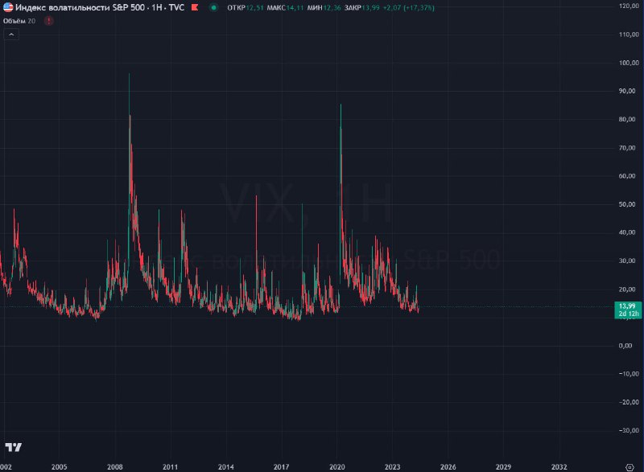Click the 90,00 price axis label

coord(627,91)
